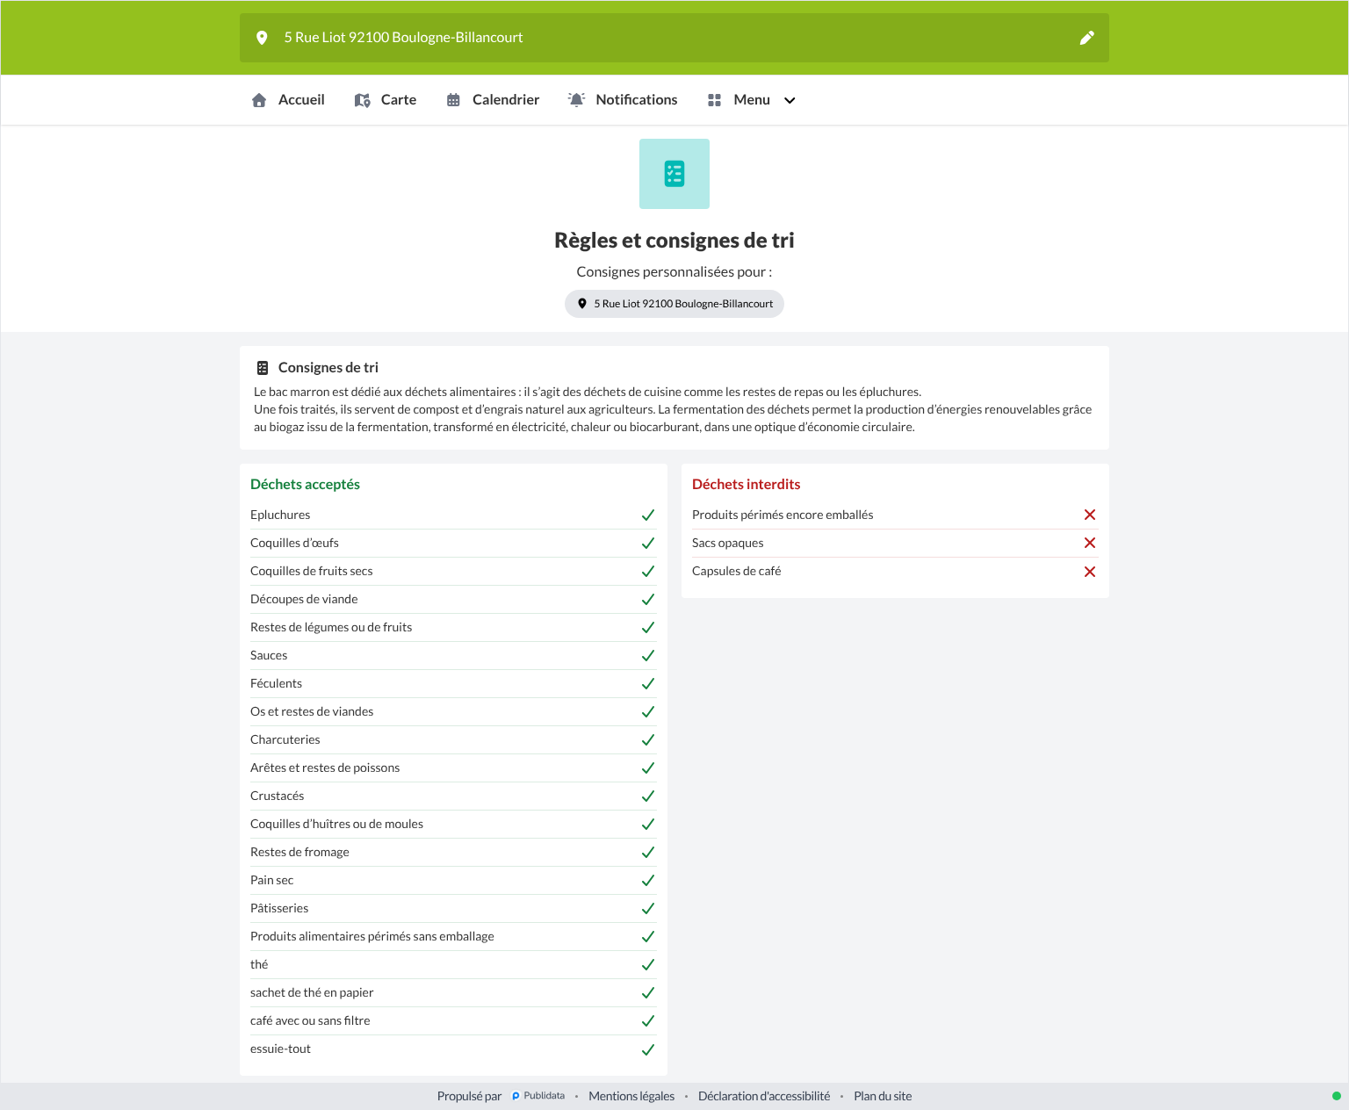Screen dimensions: 1349x1110
Task: Click the address field in the green header
Action: [674, 38]
